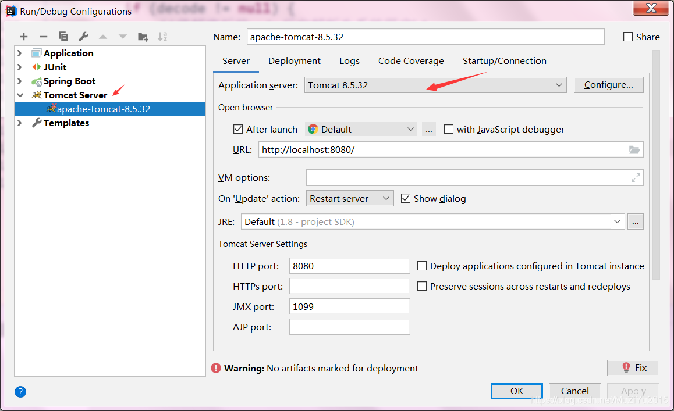Viewport: 674px width, 411px height.
Task: Copy the selected configuration
Action: [63, 37]
